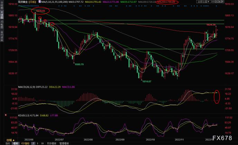Click the DEA:22.29 value

pos(55,87)
